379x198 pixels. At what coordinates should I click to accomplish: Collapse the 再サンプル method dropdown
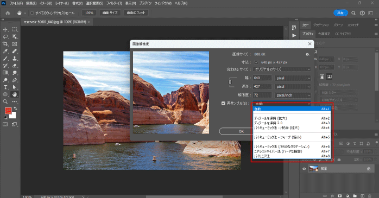pos(282,104)
